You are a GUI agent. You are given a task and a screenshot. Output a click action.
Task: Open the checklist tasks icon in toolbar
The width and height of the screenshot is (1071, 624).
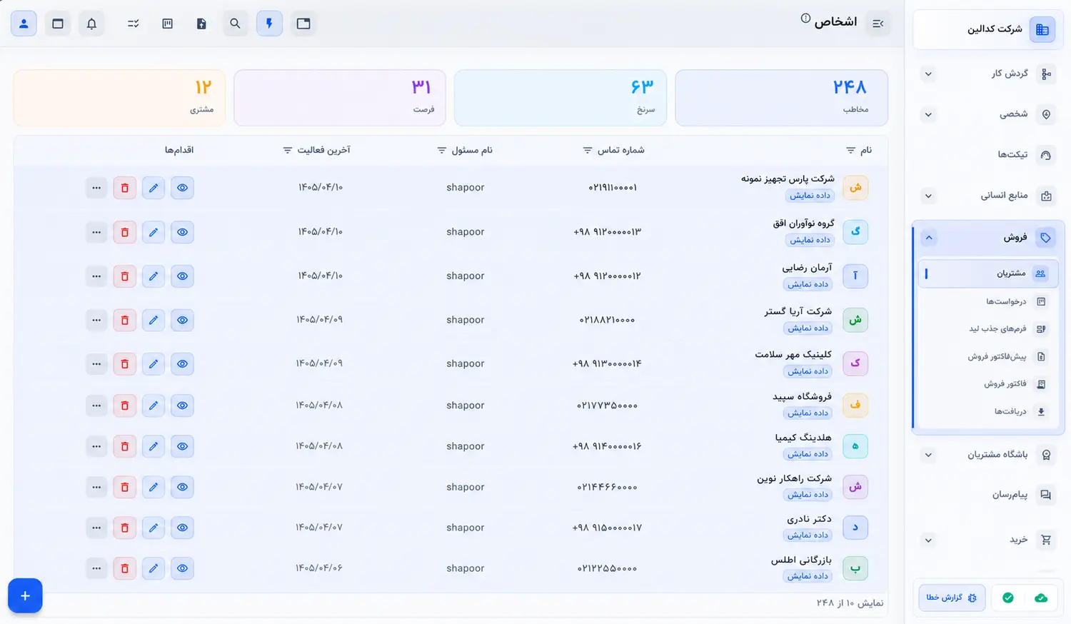(x=133, y=24)
